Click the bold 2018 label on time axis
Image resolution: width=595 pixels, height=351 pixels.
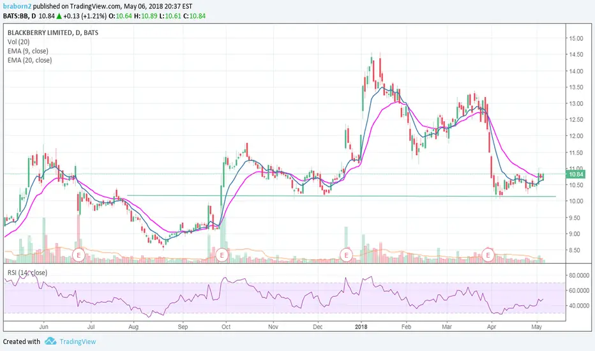[361, 327]
